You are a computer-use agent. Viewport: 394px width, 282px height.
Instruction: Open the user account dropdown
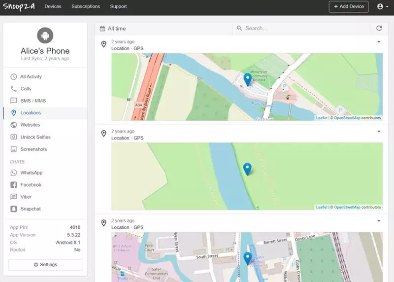[x=383, y=6]
